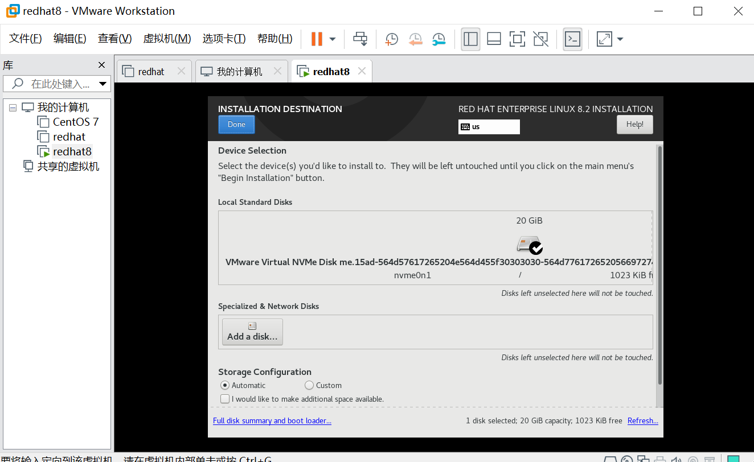Select the Custom storage configuration radio
The width and height of the screenshot is (754, 462).
coord(309,385)
